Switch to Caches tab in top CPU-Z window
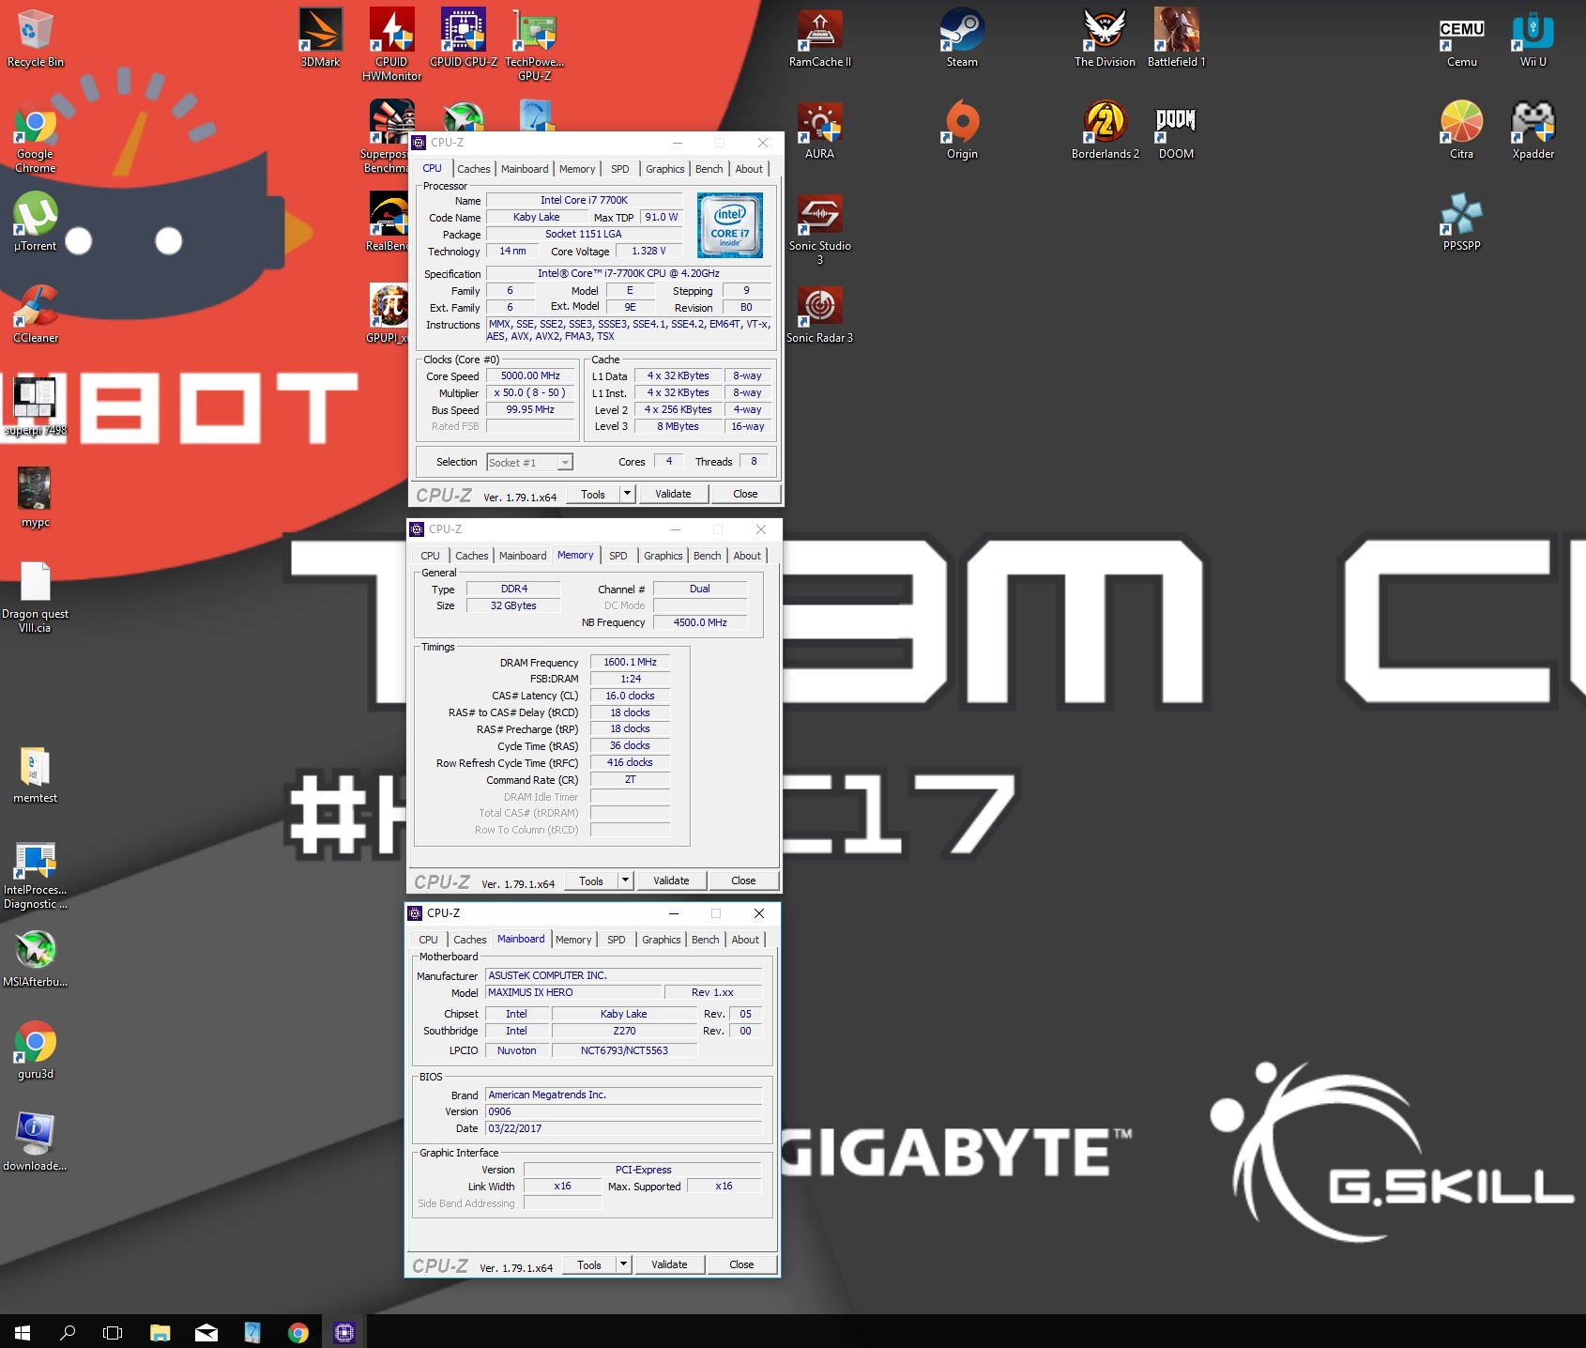 474,169
